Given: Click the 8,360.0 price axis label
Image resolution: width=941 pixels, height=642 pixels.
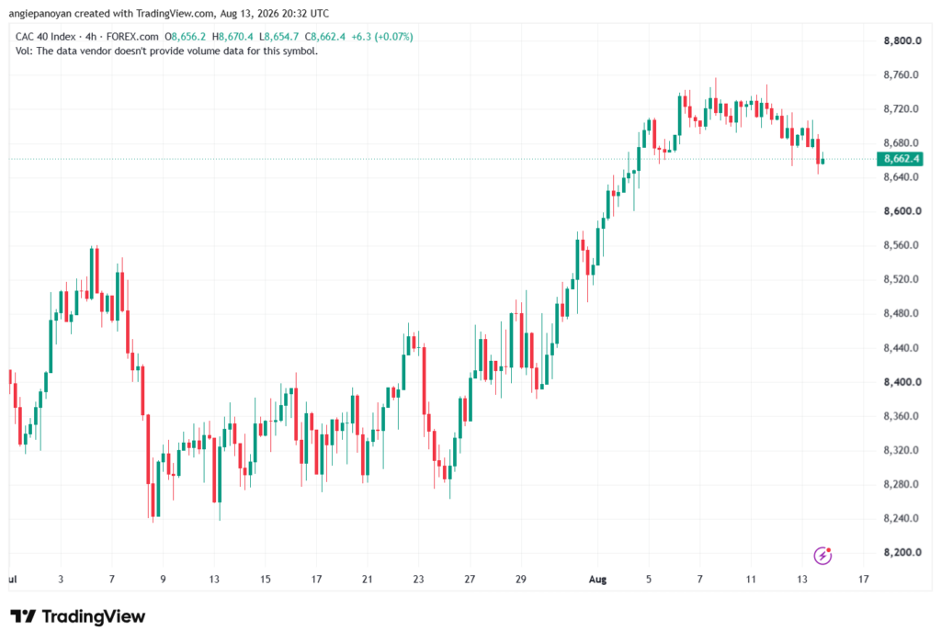Looking at the screenshot, I should coord(901,416).
